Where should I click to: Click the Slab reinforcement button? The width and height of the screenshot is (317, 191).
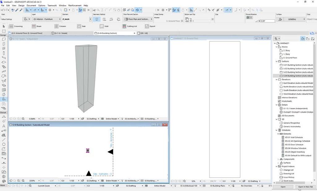click(x=81, y=26)
